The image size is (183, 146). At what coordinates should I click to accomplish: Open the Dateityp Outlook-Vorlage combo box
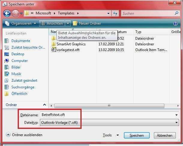click(x=109, y=123)
